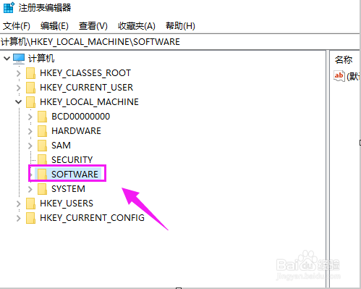The height and width of the screenshot is (289, 361).
Task: Select the SOFTWARE label
Action: coord(75,174)
